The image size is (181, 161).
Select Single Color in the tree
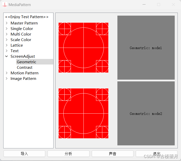pos(22,29)
